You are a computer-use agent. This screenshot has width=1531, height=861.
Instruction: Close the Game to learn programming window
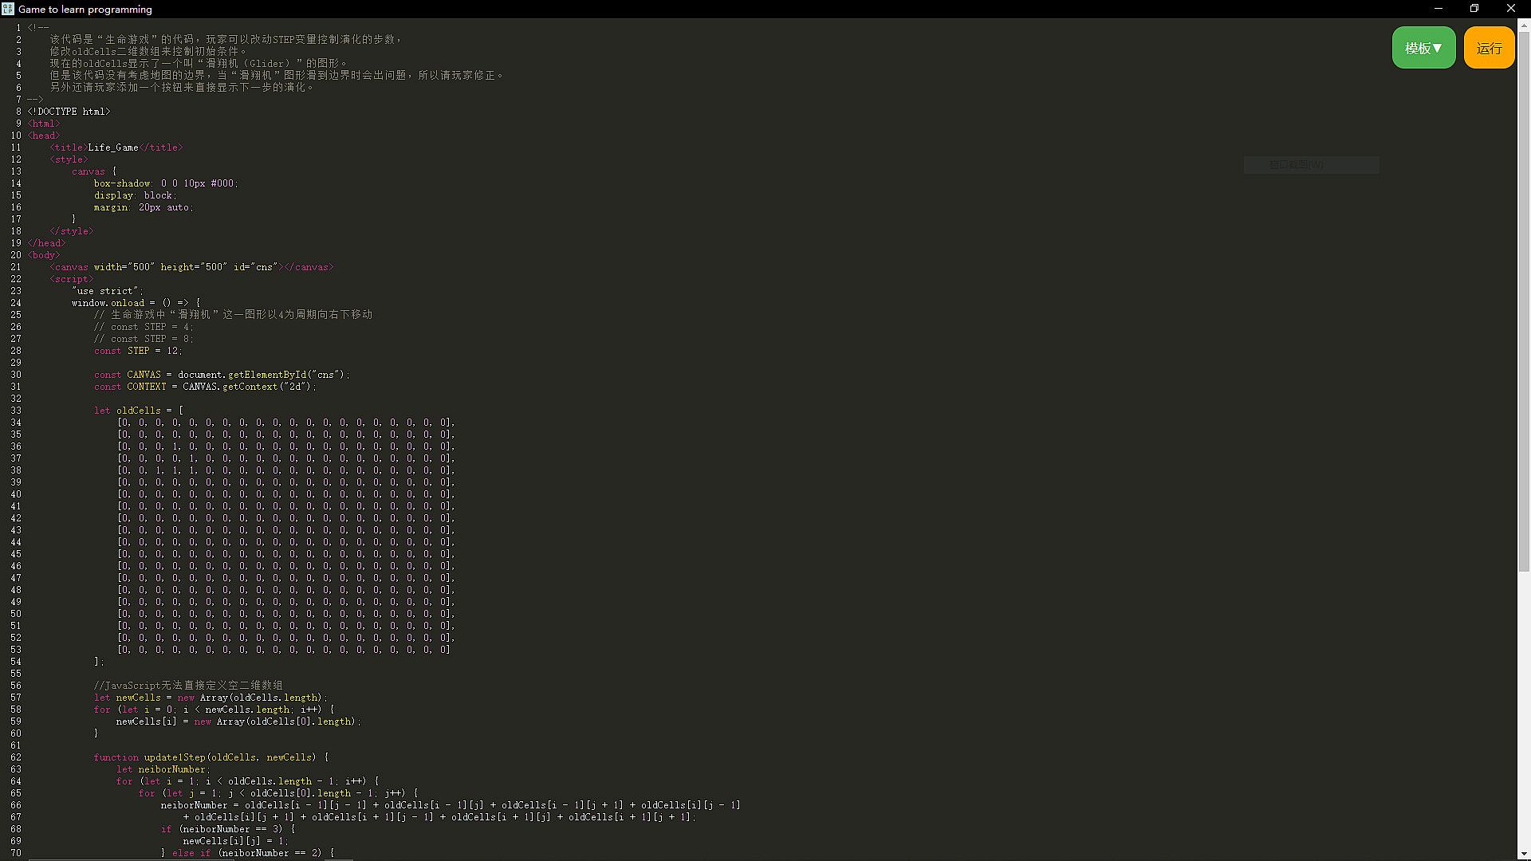(x=1510, y=9)
